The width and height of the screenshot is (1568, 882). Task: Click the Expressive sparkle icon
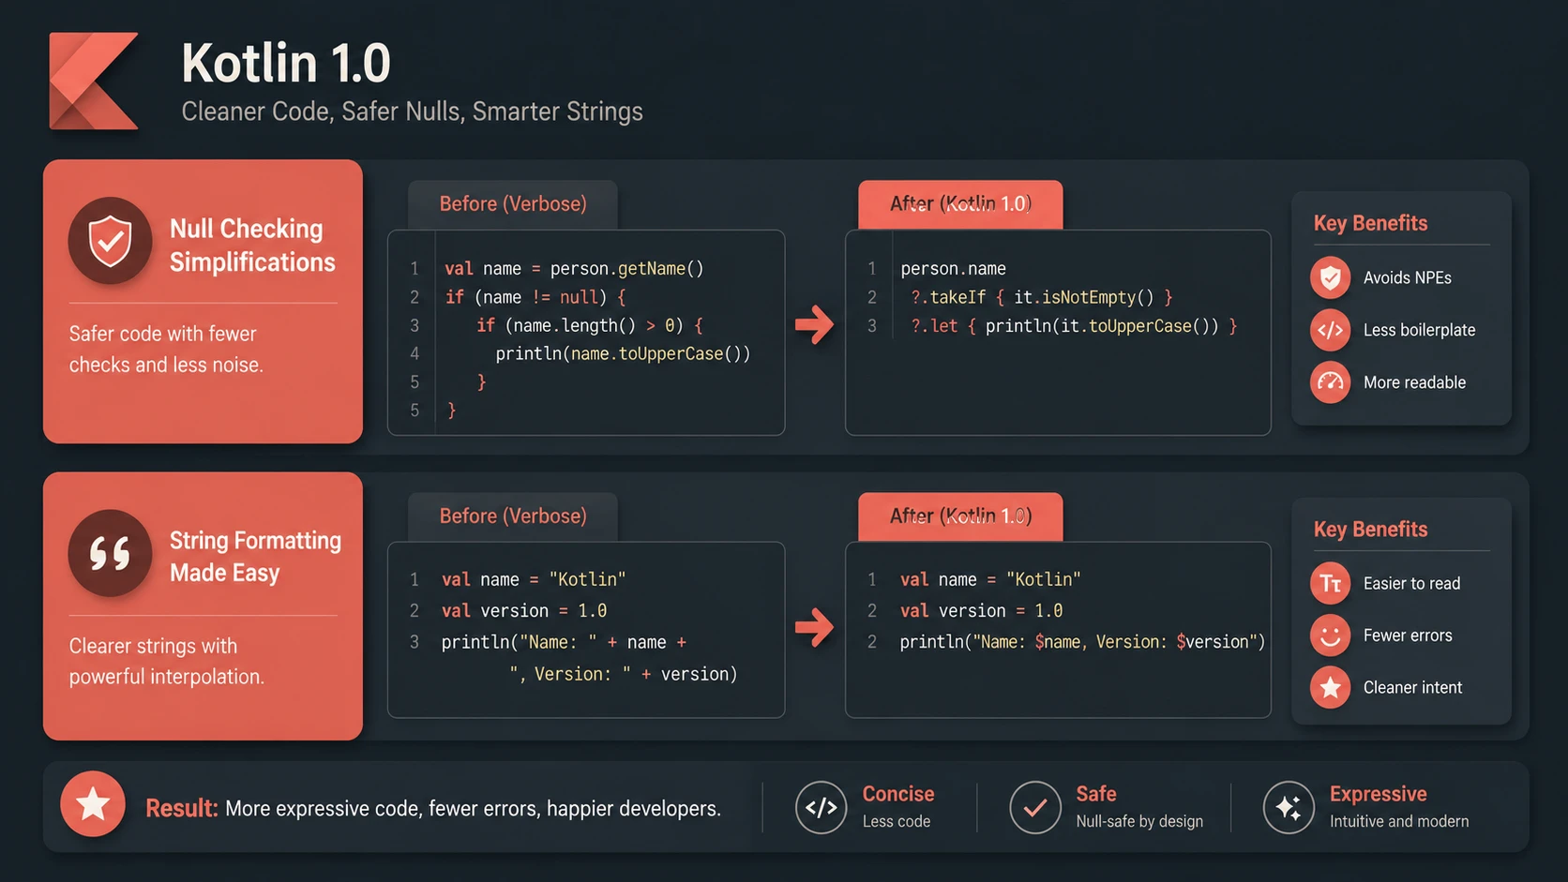click(x=1289, y=807)
